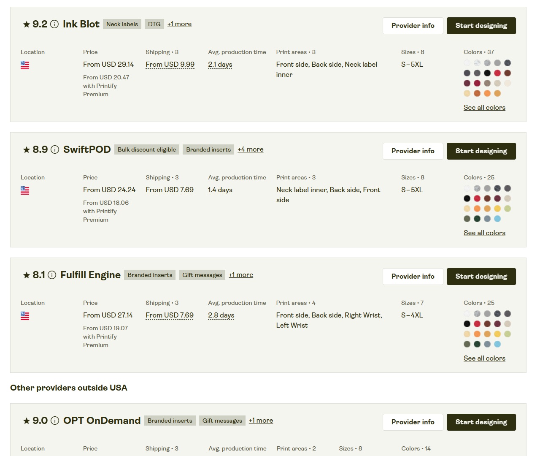The width and height of the screenshot is (540, 456).
Task: Select the US flag for Fulfill Engine
Action: pos(25,316)
